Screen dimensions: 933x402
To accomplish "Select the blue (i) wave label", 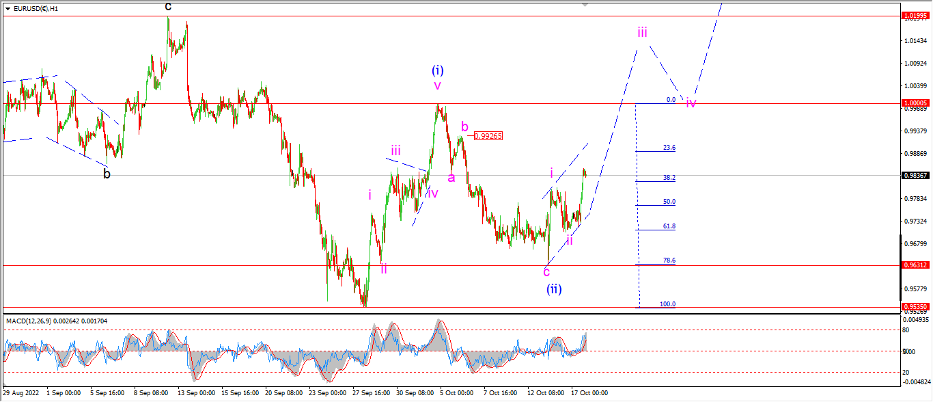I will coord(438,70).
